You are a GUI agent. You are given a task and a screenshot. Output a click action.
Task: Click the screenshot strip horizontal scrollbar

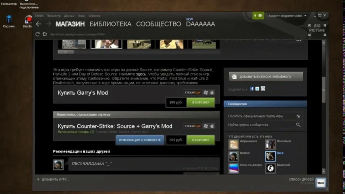[66, 52]
